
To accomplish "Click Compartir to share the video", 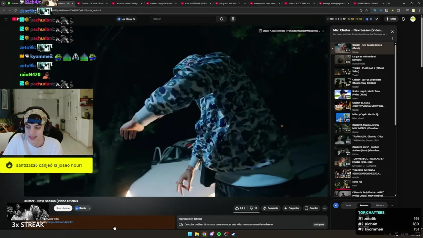I will click(270, 208).
